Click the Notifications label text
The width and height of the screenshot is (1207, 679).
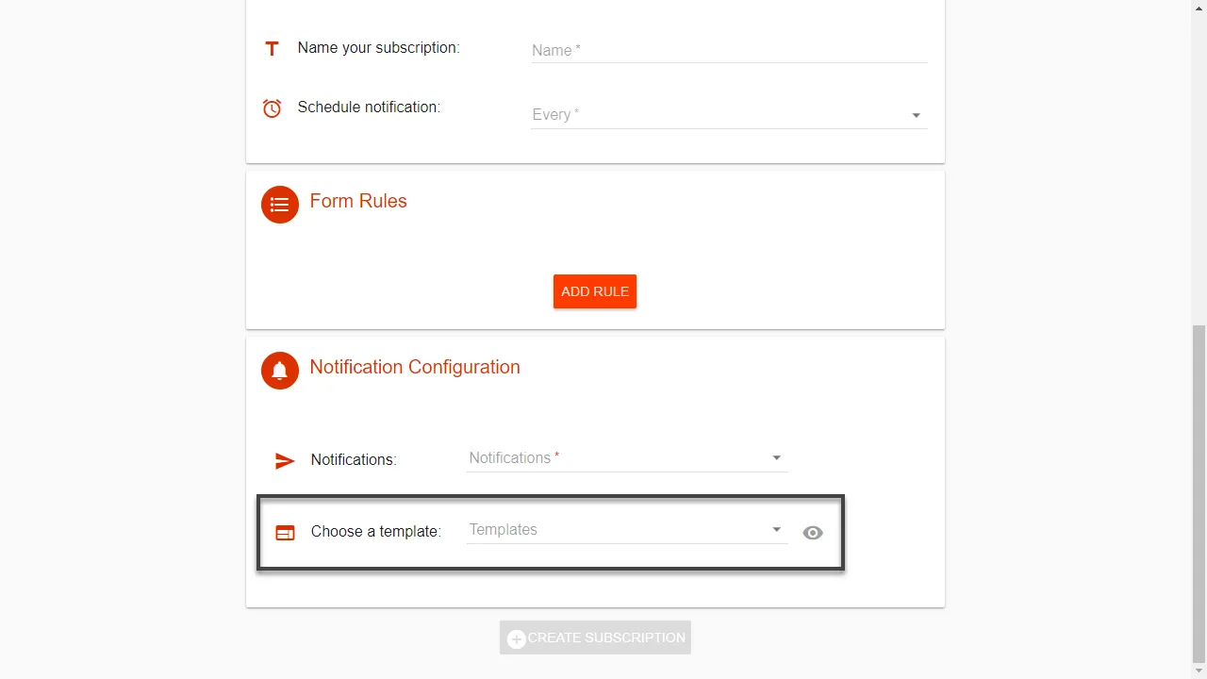click(354, 460)
